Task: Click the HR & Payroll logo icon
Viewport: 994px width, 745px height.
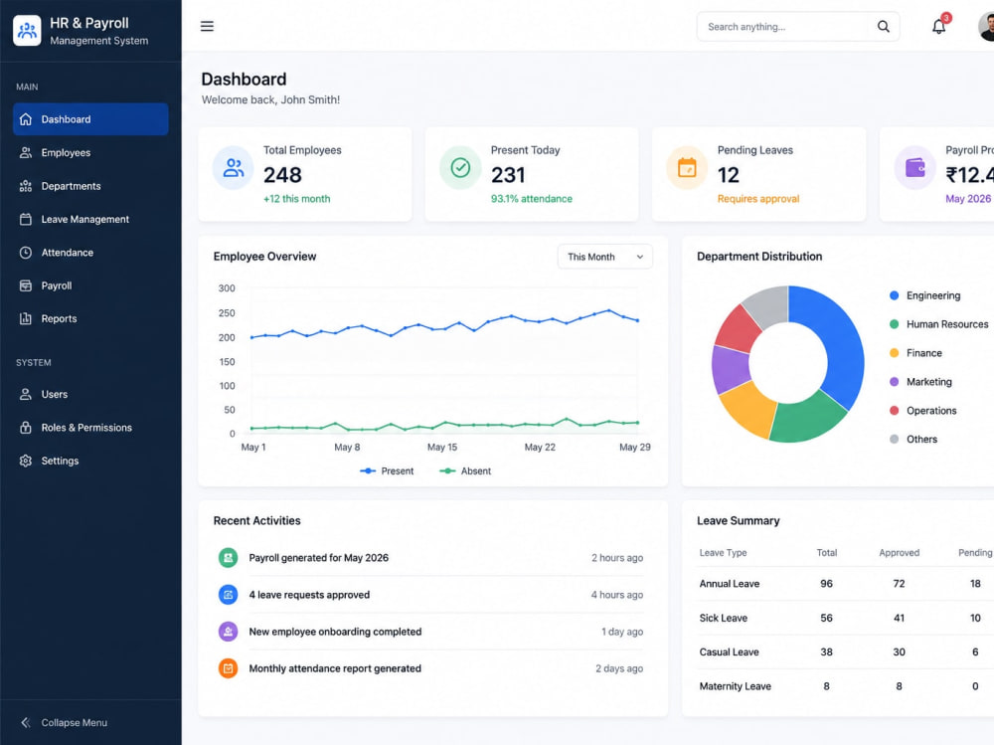Action: pos(27,31)
